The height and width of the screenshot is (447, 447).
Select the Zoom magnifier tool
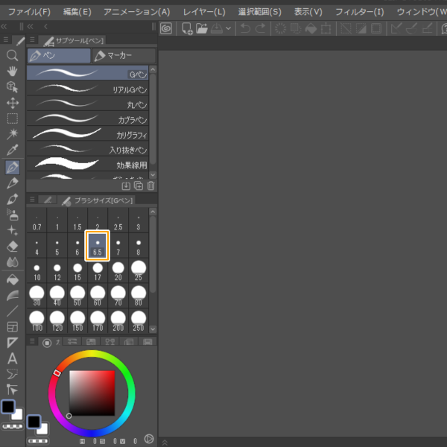coord(12,55)
